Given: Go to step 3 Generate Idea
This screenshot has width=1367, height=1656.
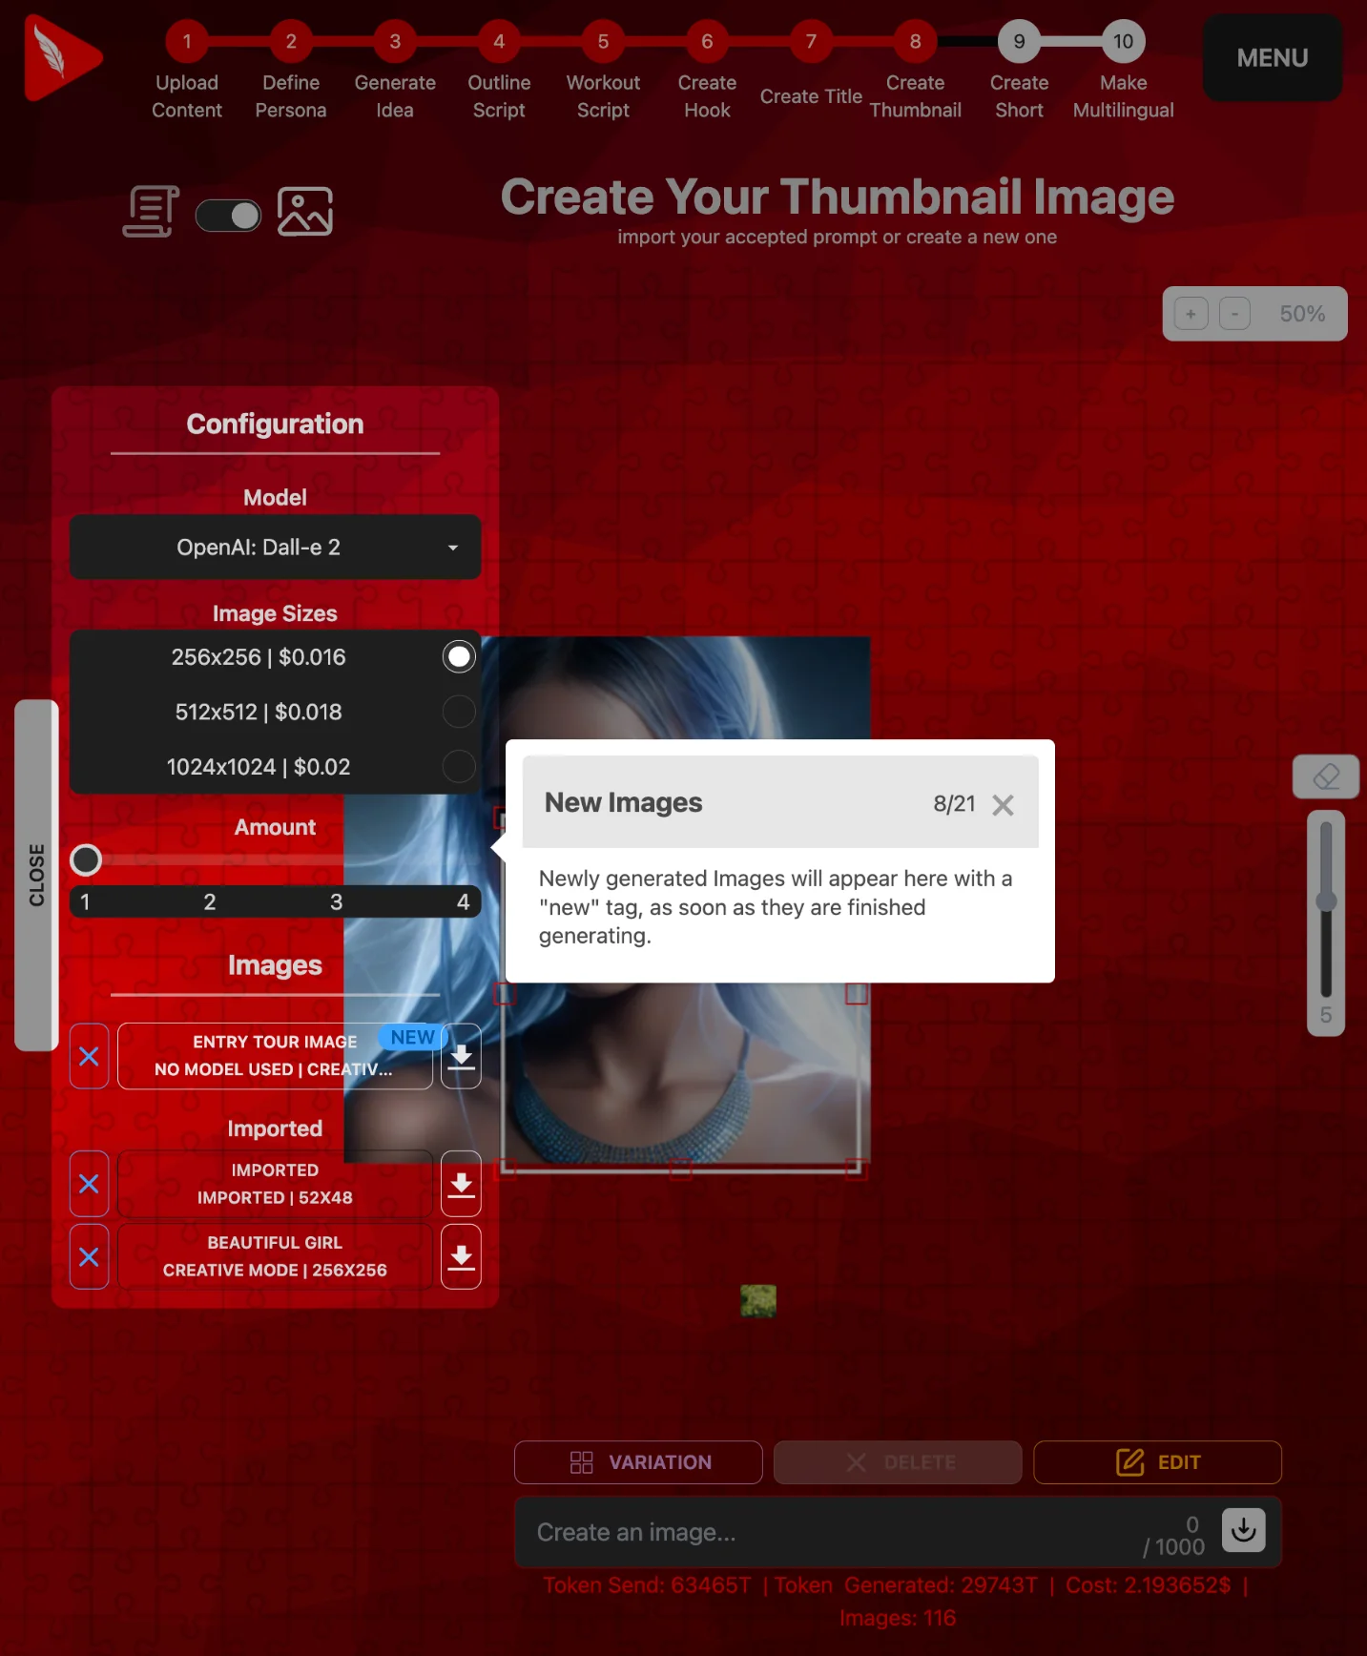Looking at the screenshot, I should coord(395,42).
